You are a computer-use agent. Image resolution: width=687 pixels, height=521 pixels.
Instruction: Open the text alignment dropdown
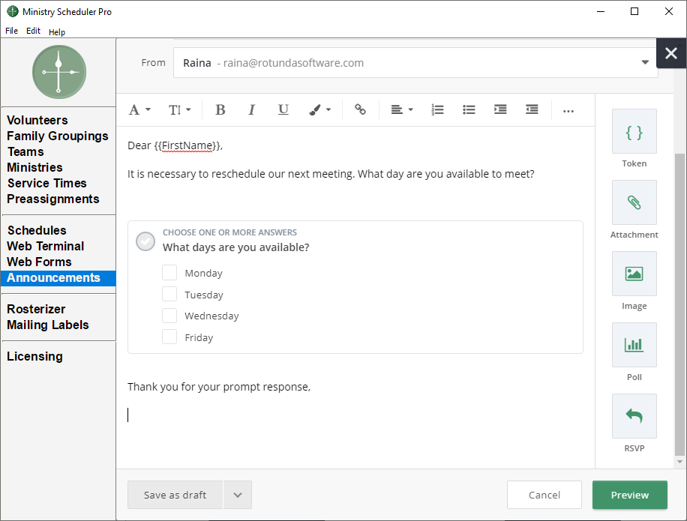401,109
